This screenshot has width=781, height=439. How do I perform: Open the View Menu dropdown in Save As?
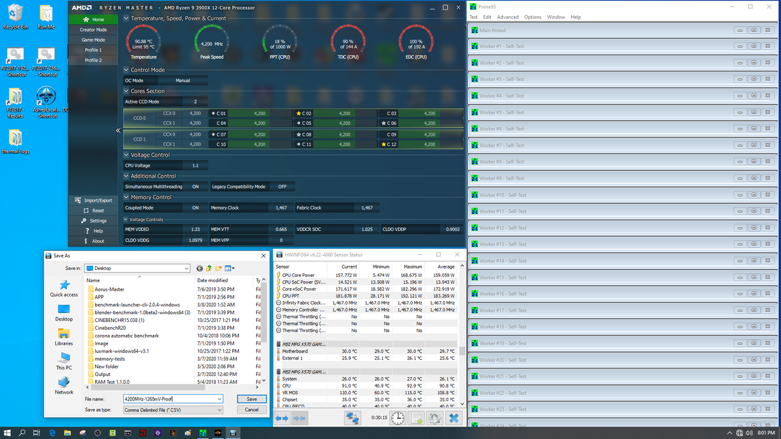[x=230, y=268]
